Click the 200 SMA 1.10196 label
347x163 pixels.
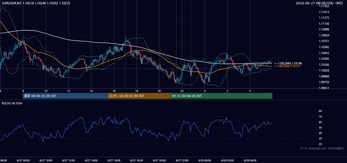[x=288, y=63]
